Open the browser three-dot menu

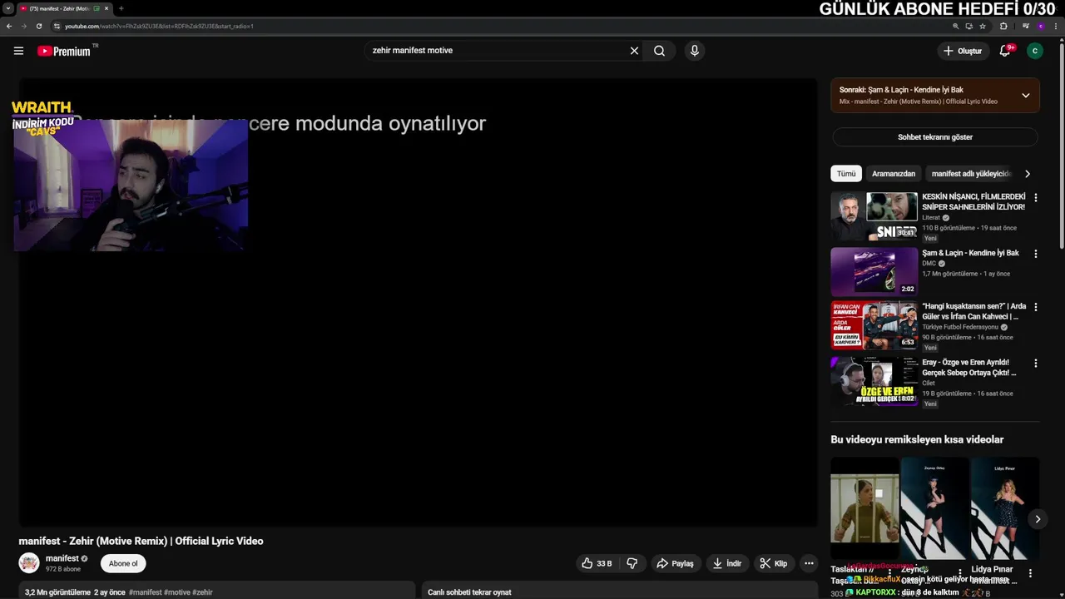1056,26
